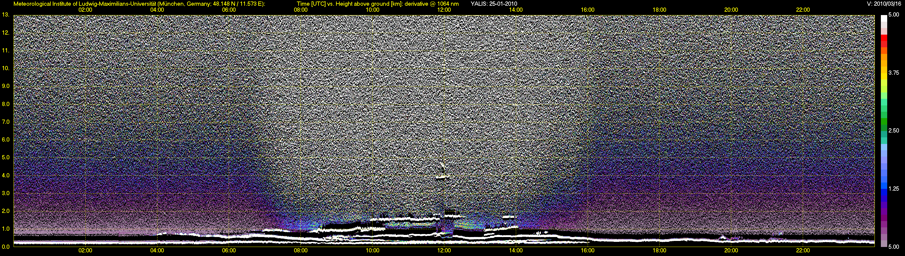Image resolution: width=905 pixels, height=256 pixels.
Task: Click the 3.75 colorbar value
Action: pyautogui.click(x=894, y=73)
